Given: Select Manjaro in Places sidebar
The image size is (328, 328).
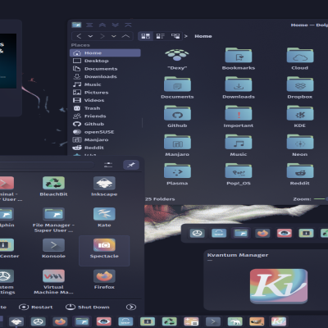Looking at the screenshot, I should click(x=105, y=140).
